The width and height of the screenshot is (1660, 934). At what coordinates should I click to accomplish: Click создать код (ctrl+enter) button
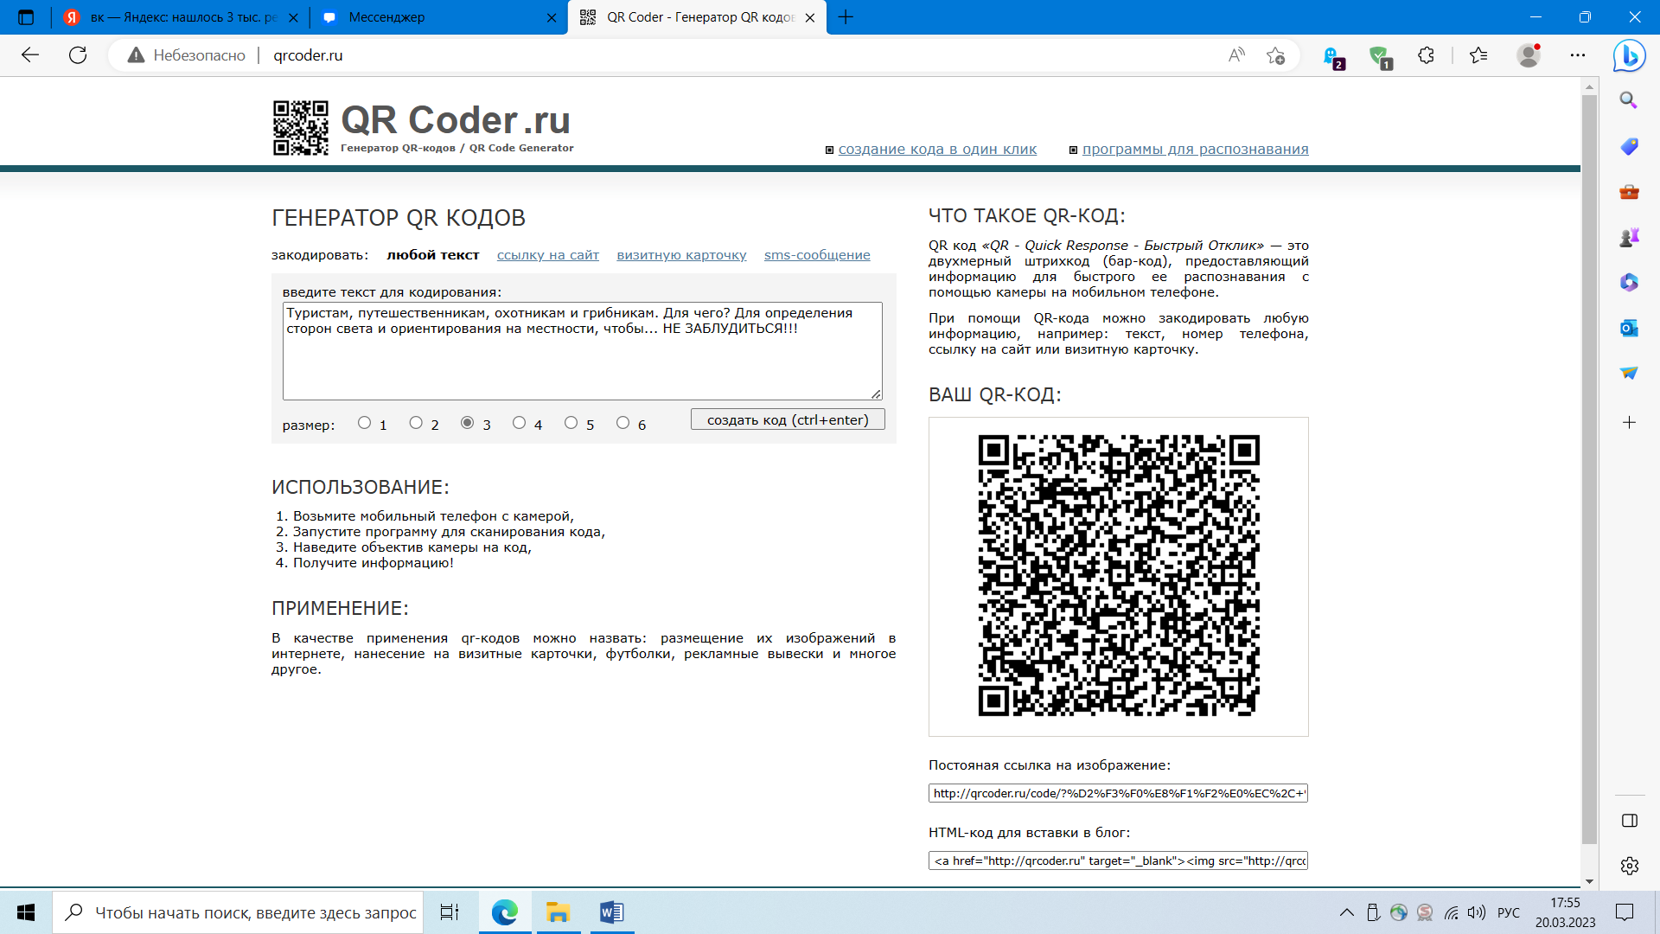point(788,419)
